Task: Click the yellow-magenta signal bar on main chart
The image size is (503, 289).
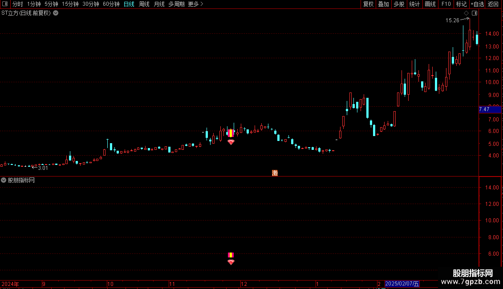Action: (231, 133)
